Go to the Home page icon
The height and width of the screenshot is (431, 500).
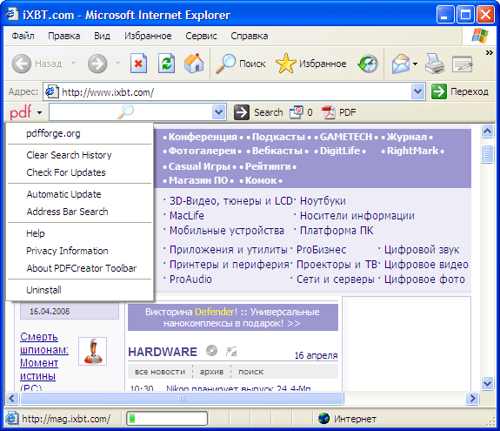pos(194,64)
